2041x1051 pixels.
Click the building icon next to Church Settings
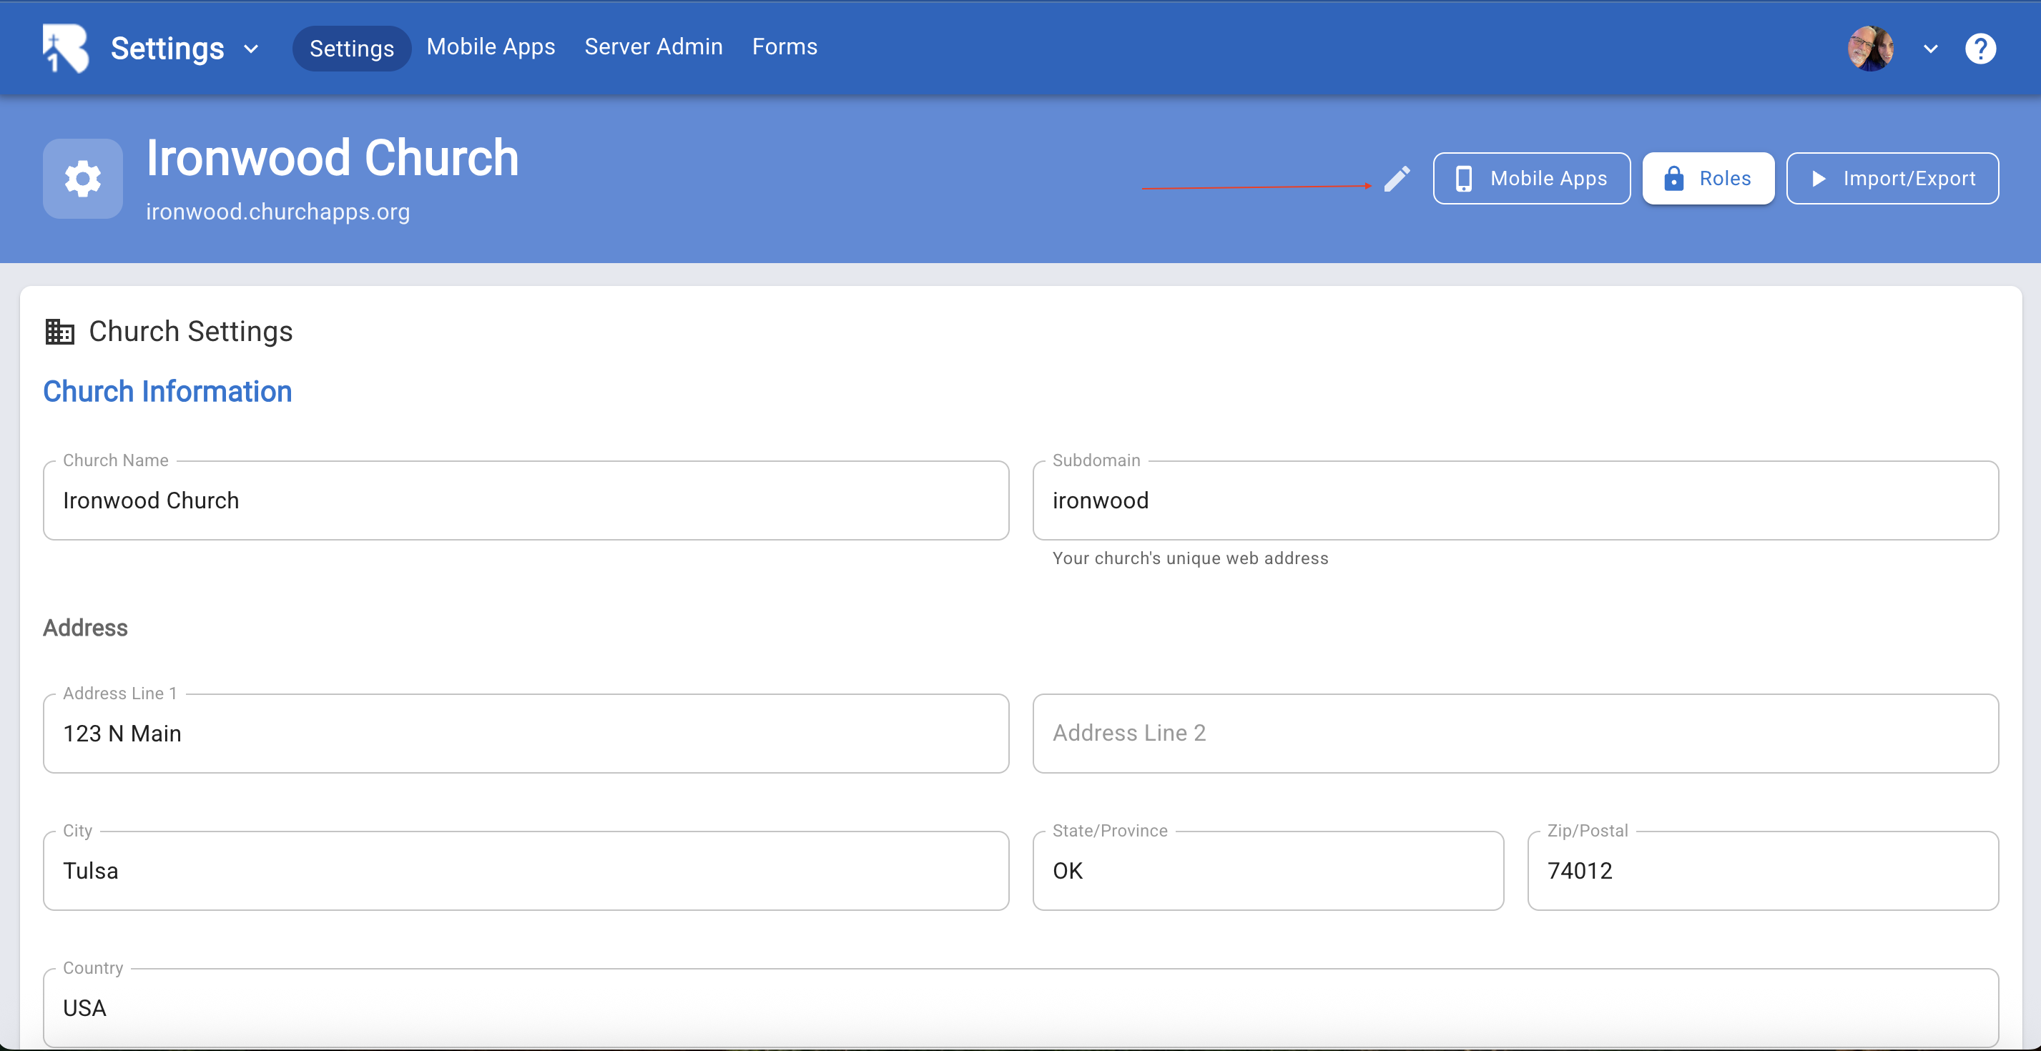(x=59, y=332)
